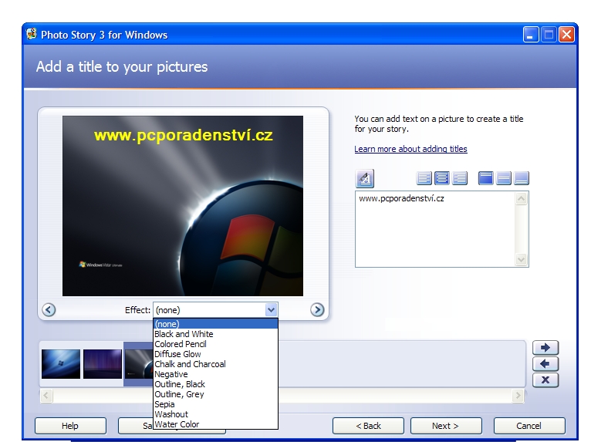
Task: Remove selected picture with X button
Action: (545, 380)
